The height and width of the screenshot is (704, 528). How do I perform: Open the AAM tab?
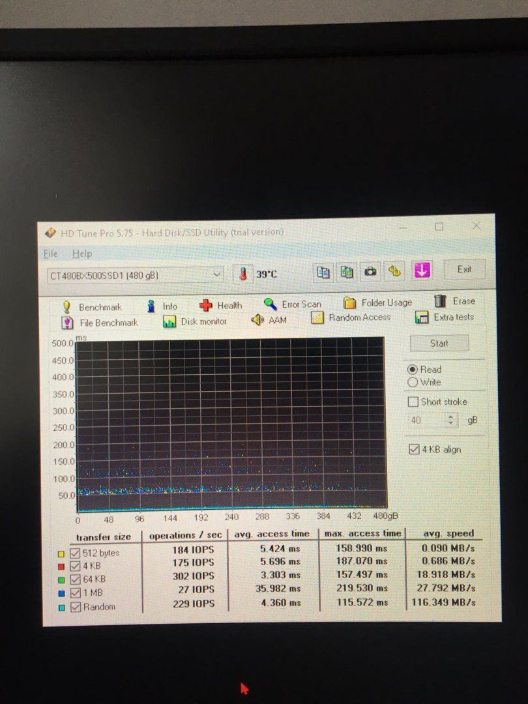(269, 319)
